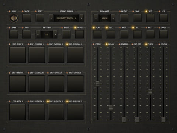Click the ERASE button
This screenshot has width=177, height=133.
[x=164, y=34]
